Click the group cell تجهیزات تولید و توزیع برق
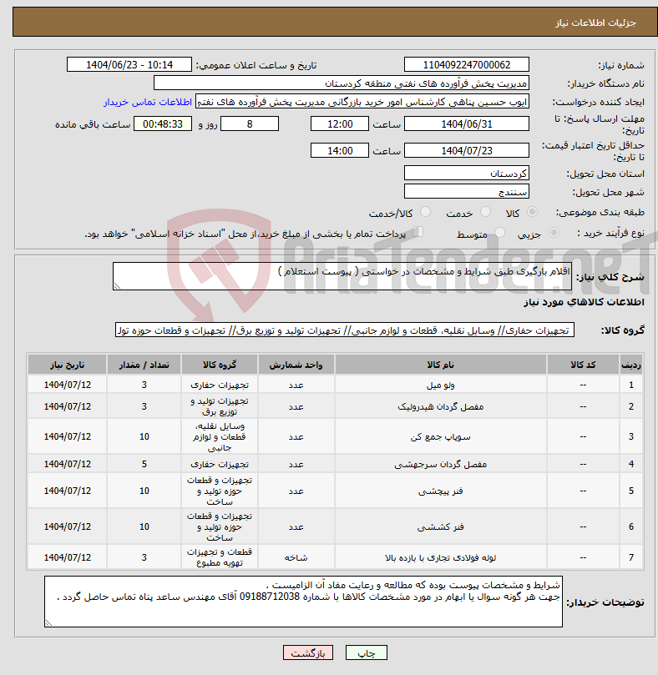The height and width of the screenshot is (675, 658). pos(220,406)
